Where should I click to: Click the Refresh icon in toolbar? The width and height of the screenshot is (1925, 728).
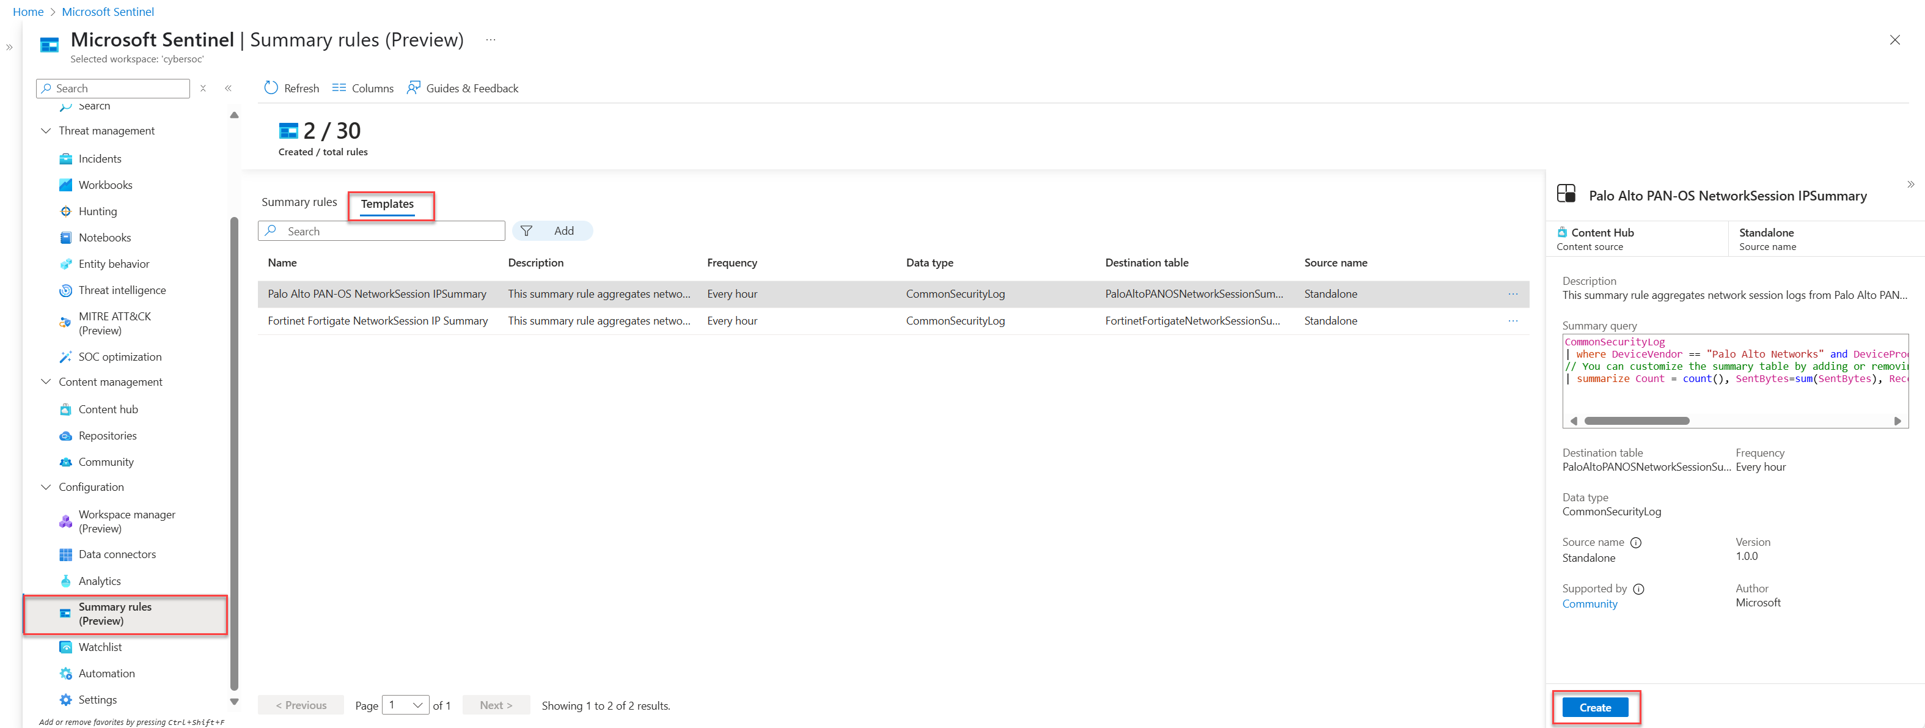point(271,88)
